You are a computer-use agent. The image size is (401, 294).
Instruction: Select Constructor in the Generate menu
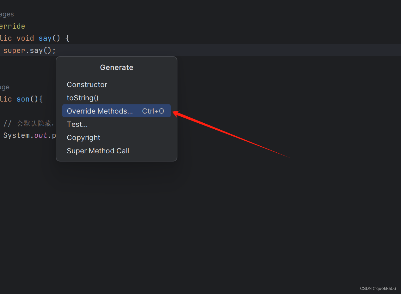tap(116, 85)
